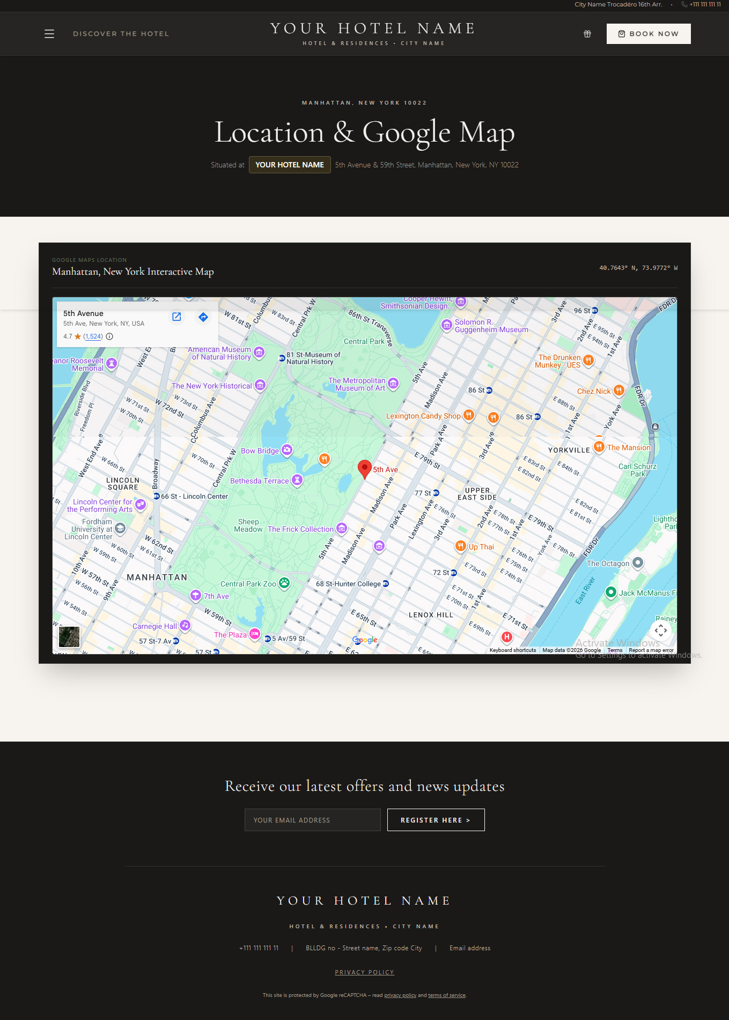Click the coordinates 40.7643° N text
Image resolution: width=729 pixels, height=1020 pixels.
click(638, 268)
